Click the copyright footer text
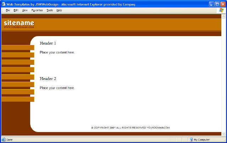The width and height of the screenshot is (227, 143). [x=131, y=127]
